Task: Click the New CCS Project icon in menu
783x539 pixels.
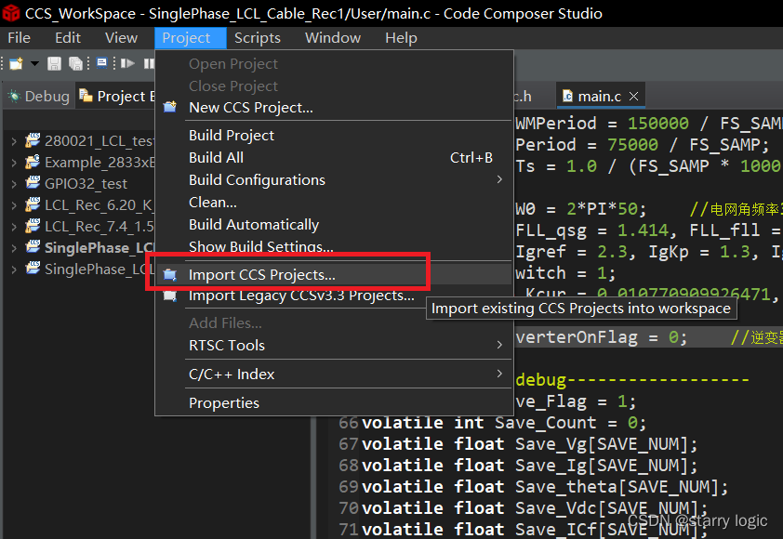Action: coord(170,107)
